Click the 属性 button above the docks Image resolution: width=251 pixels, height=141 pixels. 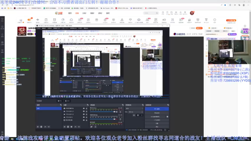pyautogui.click(x=60, y=101)
